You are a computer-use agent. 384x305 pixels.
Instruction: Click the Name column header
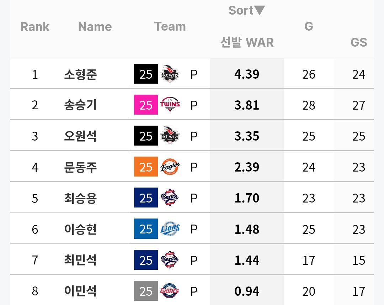pos(95,26)
